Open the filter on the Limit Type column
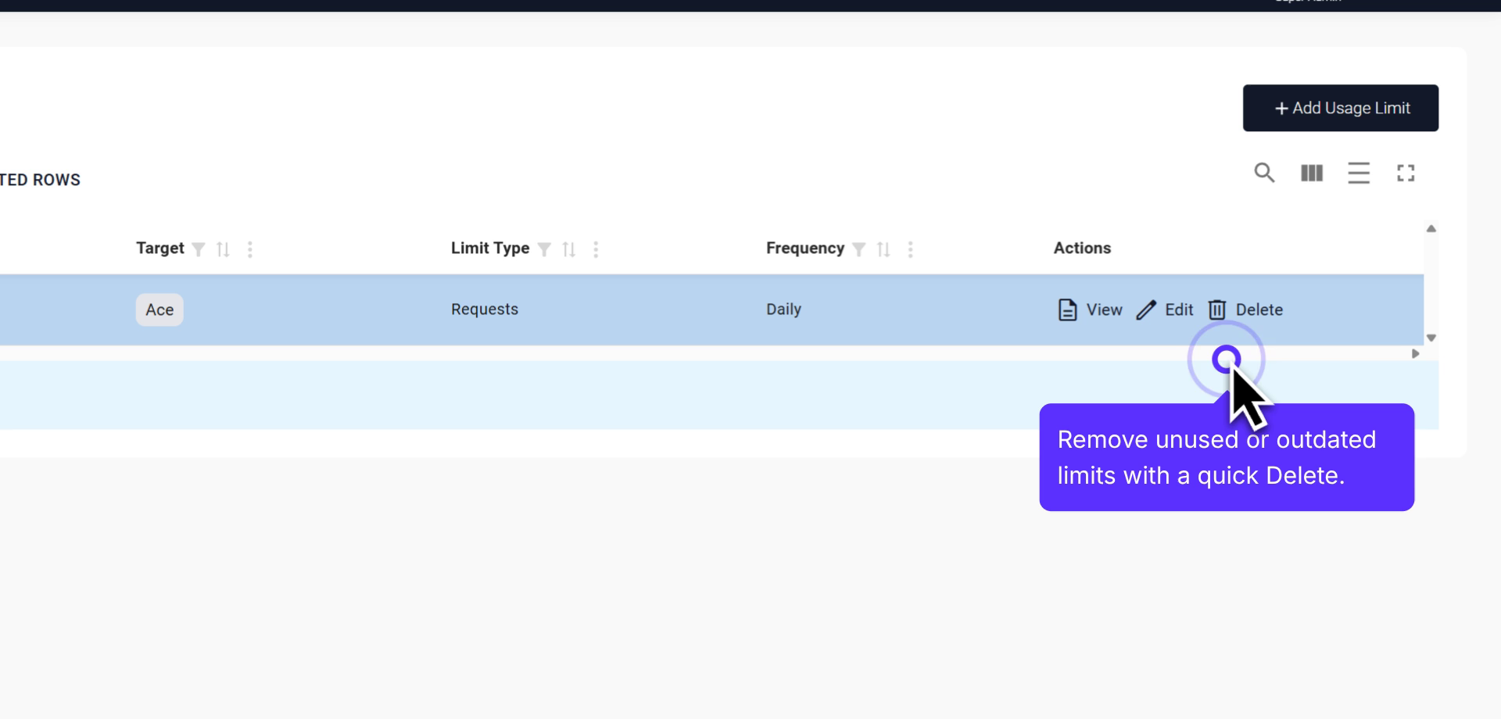This screenshot has width=1501, height=719. [x=545, y=249]
